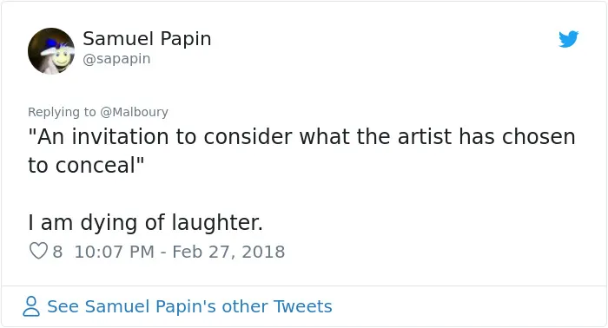The height and width of the screenshot is (328, 608).
Task: Click the 'I am dying of laughter.' sentence
Action: 145,223
